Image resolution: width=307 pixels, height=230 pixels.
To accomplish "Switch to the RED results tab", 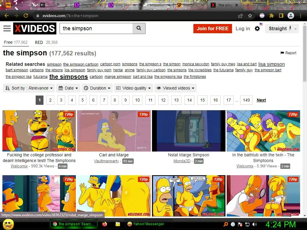I will [46, 42].
